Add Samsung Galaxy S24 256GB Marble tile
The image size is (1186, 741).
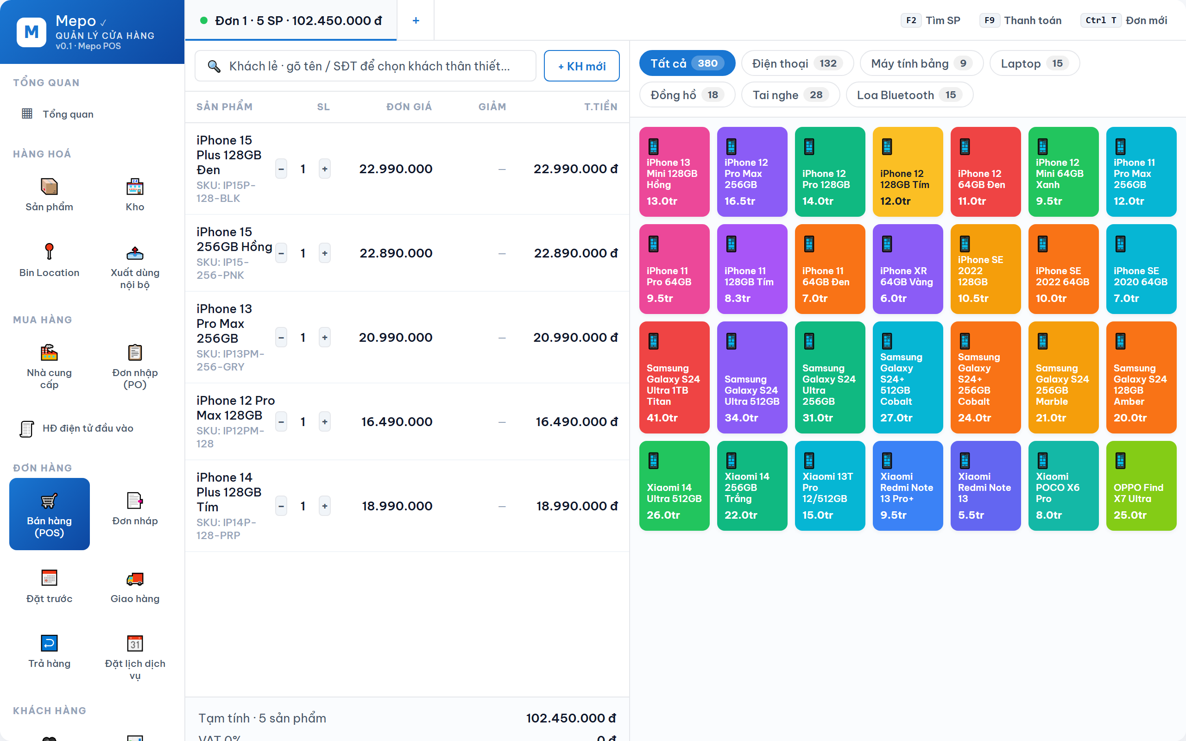[1064, 377]
